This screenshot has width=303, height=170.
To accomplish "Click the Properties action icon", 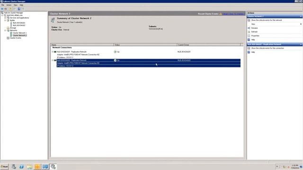I will 249,36.
